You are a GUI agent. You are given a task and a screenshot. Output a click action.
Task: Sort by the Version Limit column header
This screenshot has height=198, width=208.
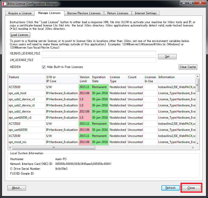[x=85, y=79]
